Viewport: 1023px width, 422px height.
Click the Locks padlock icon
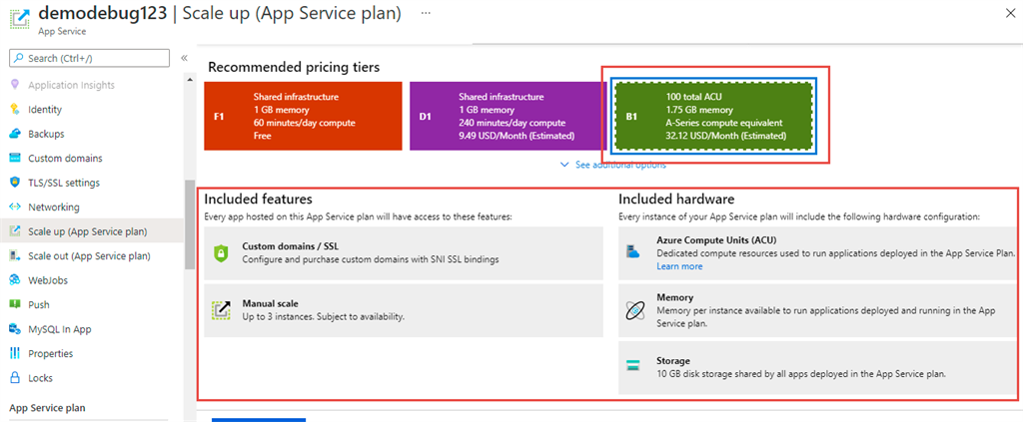click(x=15, y=378)
